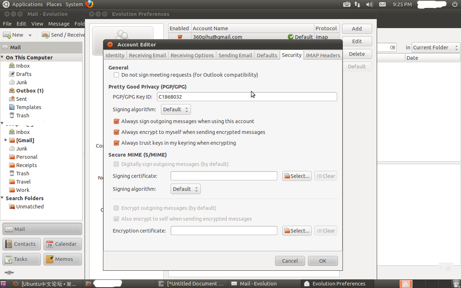Click the New mail icon in Evolution toolbar
The height and width of the screenshot is (288, 461).
coord(7,35)
